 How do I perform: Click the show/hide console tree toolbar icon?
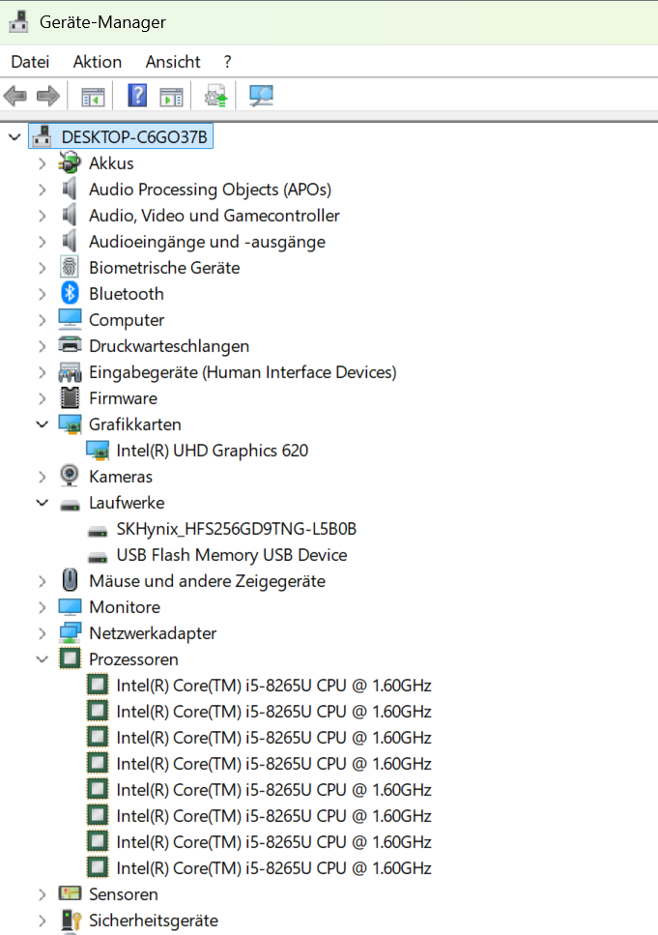click(93, 96)
